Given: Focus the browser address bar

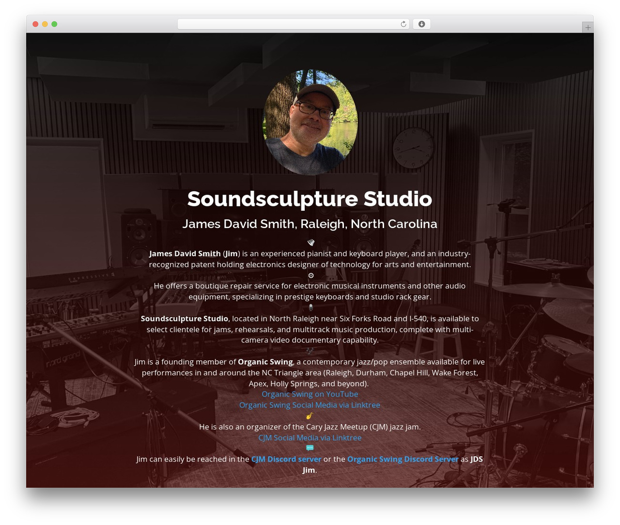Looking at the screenshot, I should coord(293,24).
